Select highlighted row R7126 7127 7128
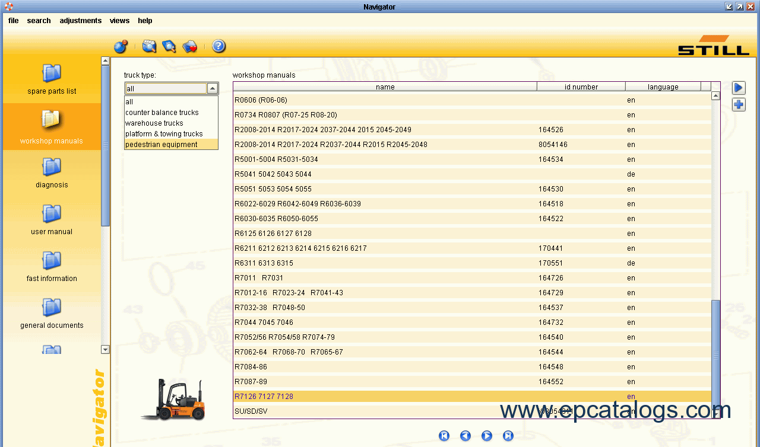 472,397
